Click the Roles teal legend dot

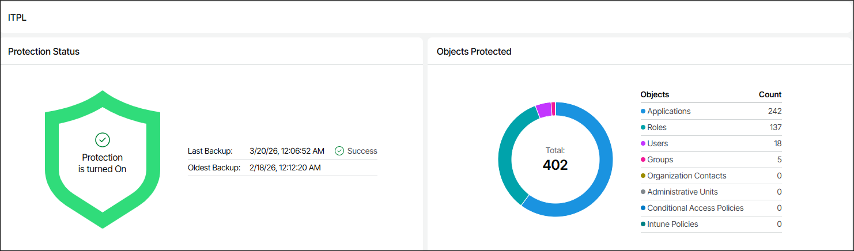(643, 128)
